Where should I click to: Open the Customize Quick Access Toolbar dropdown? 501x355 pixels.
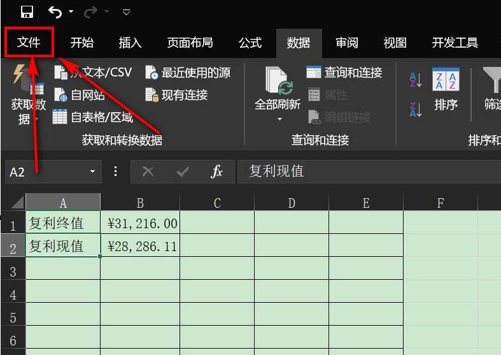point(126,12)
